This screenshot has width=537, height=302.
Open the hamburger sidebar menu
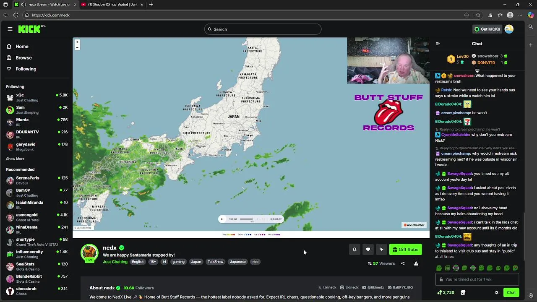point(10,29)
